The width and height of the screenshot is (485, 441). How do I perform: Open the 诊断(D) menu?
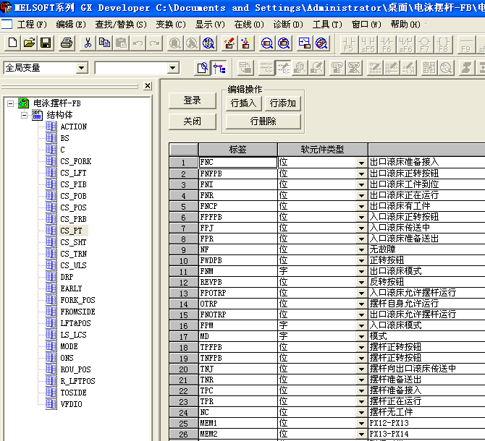(x=287, y=25)
